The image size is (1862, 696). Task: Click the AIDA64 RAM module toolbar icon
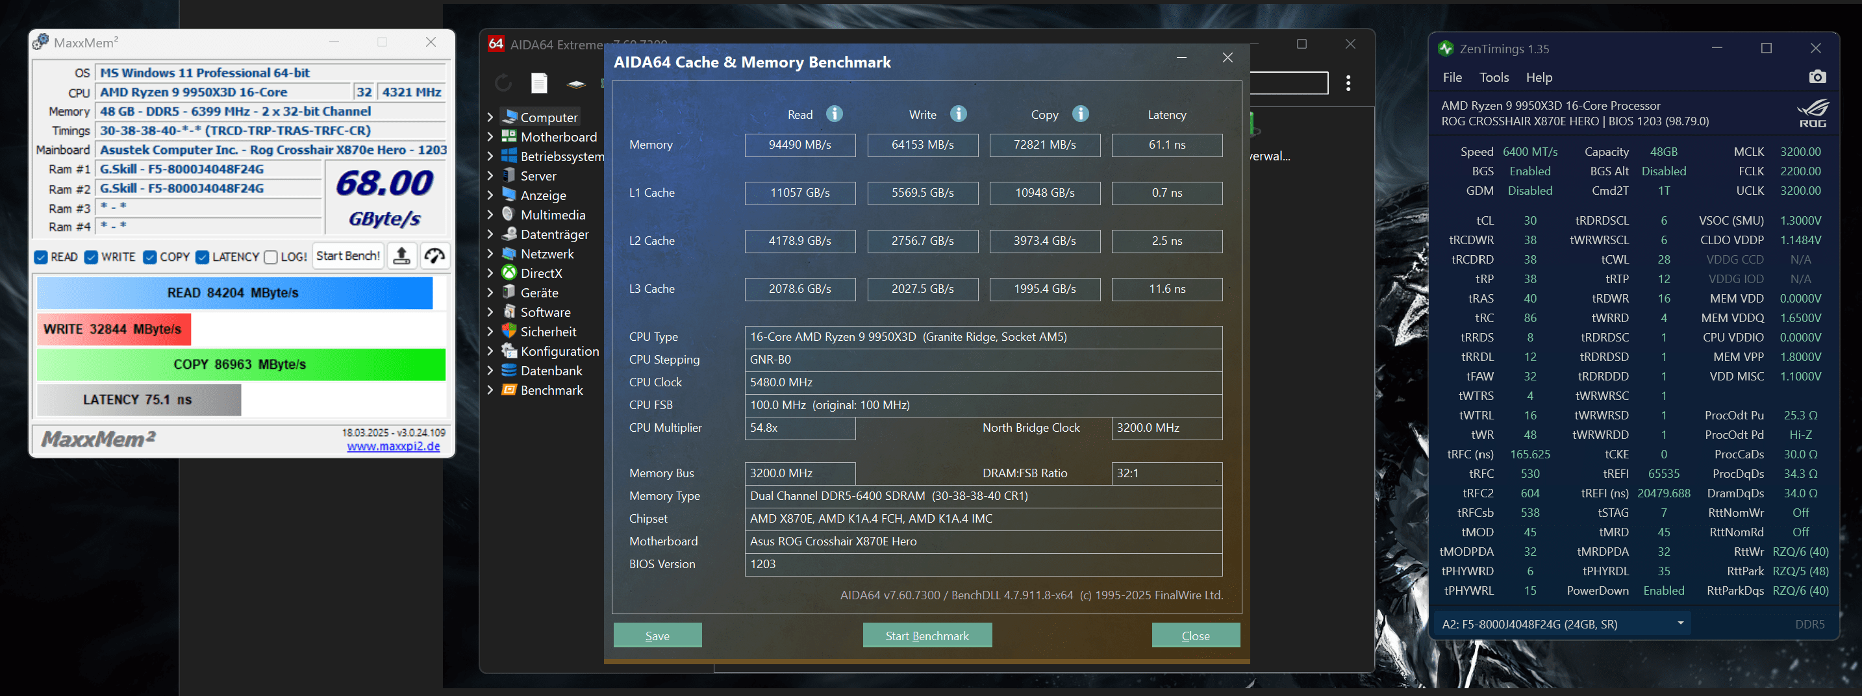pyautogui.click(x=576, y=84)
